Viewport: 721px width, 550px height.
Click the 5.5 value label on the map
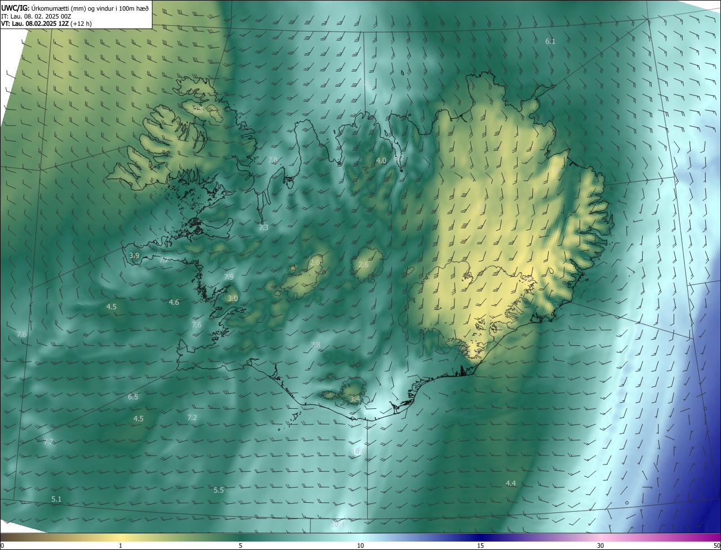219,490
